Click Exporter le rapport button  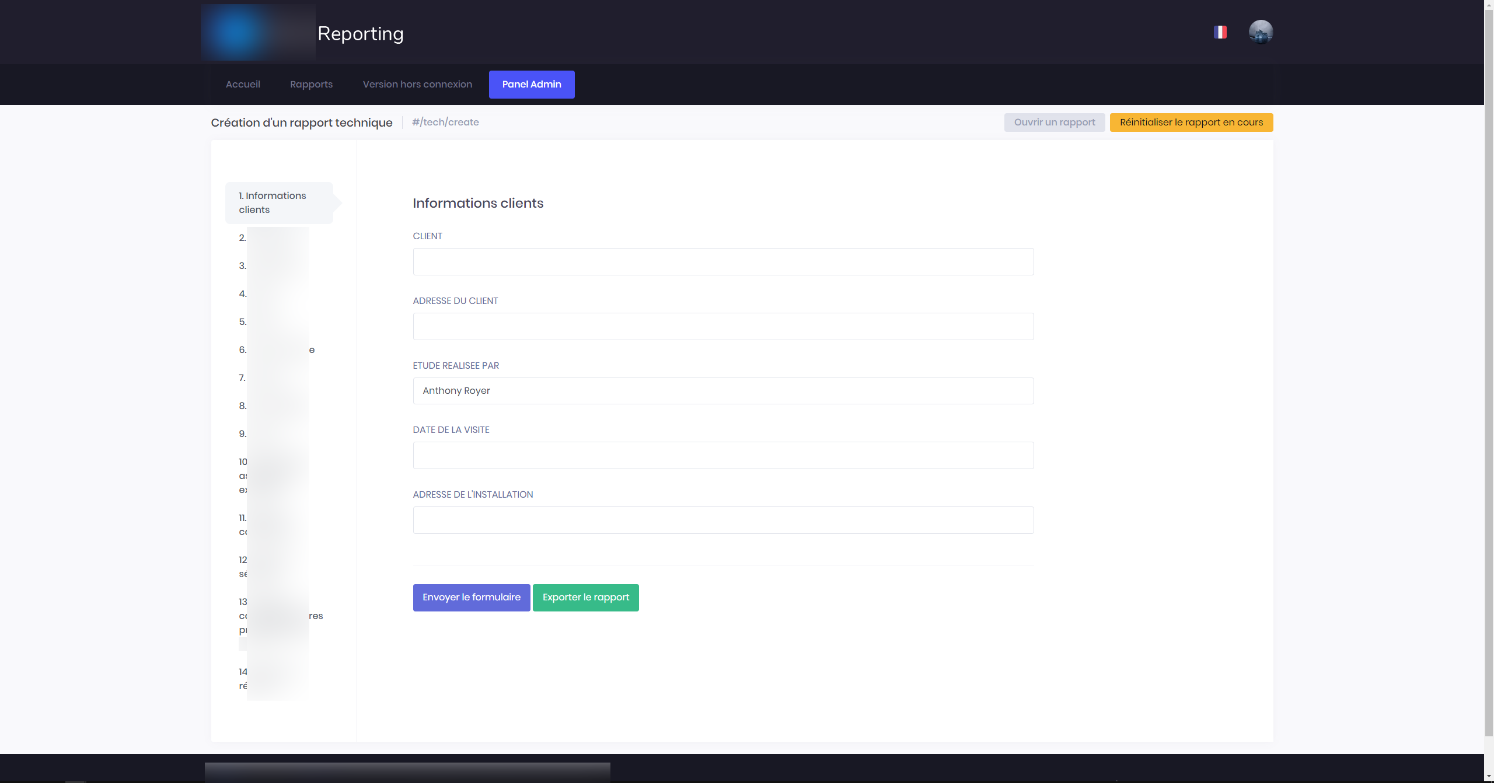pos(585,597)
